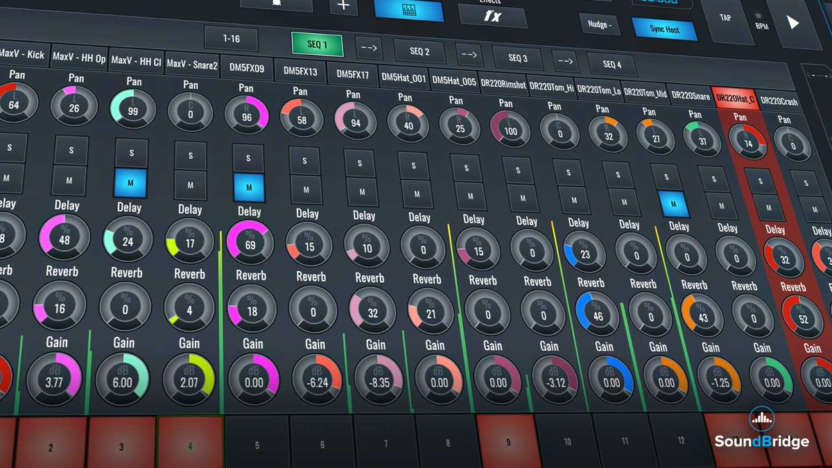Start playback with the play triangle
The width and height of the screenshot is (832, 468).
point(792,23)
